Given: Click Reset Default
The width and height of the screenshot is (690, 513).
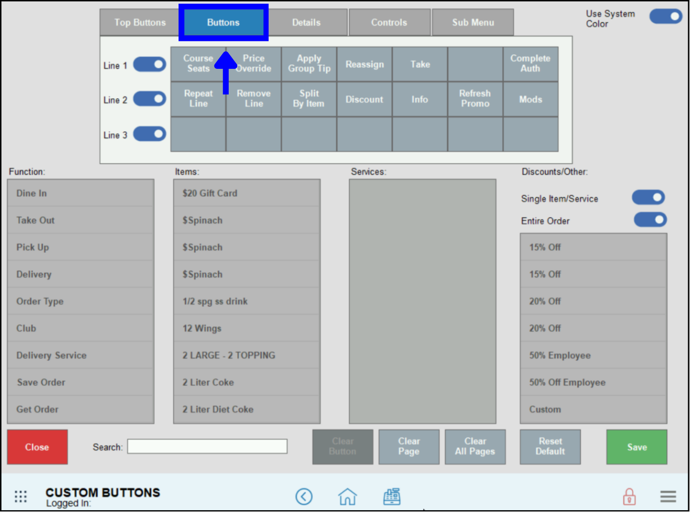Looking at the screenshot, I should click(550, 446).
